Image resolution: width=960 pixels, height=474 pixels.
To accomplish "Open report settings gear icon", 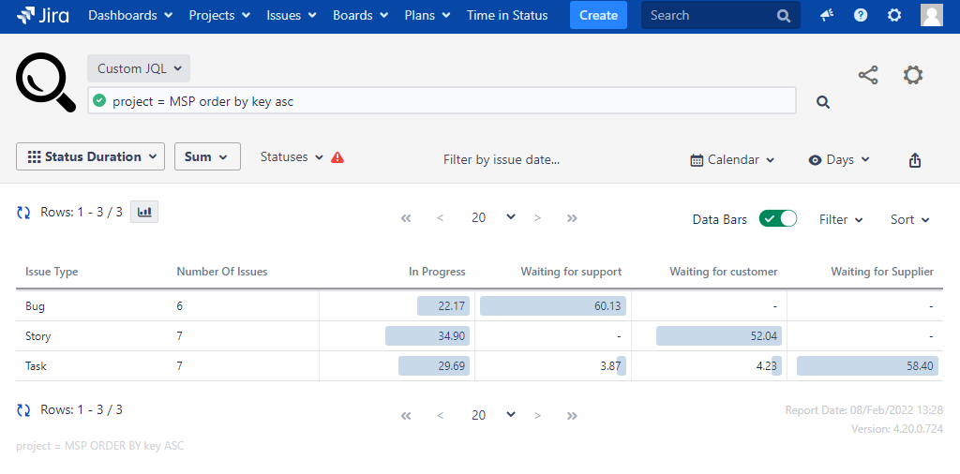I will 913,76.
